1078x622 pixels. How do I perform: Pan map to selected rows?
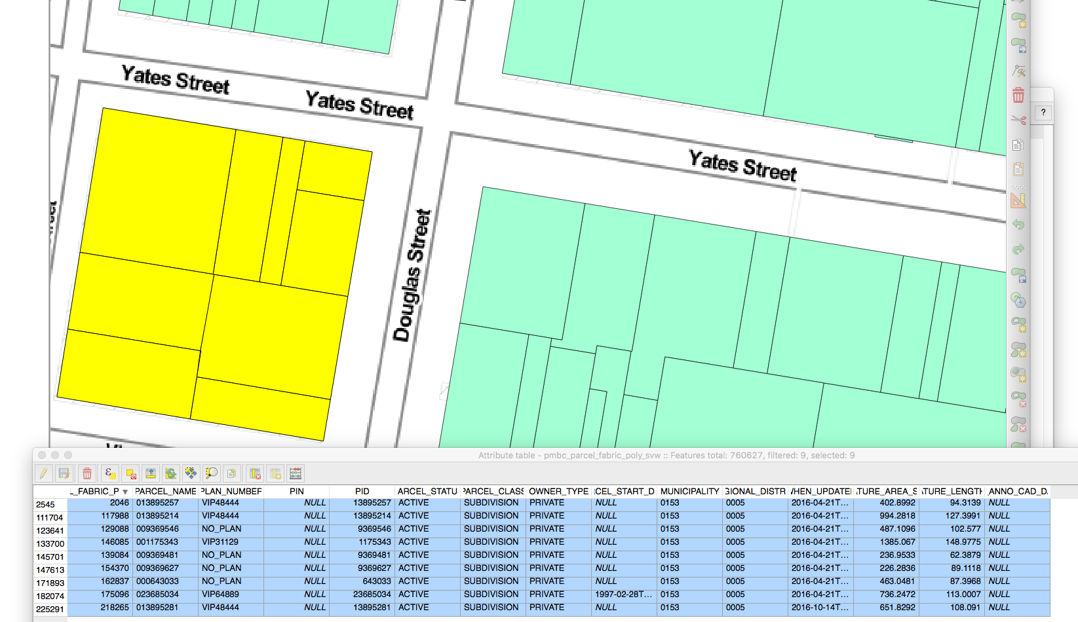(191, 473)
